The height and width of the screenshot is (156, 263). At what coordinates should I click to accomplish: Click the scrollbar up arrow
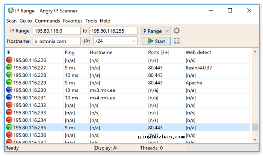click(255, 52)
